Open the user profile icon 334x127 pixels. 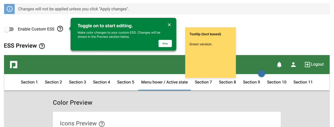(x=293, y=65)
